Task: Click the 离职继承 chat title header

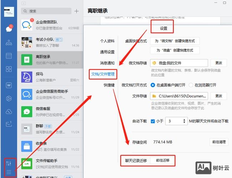Action: 98,11
